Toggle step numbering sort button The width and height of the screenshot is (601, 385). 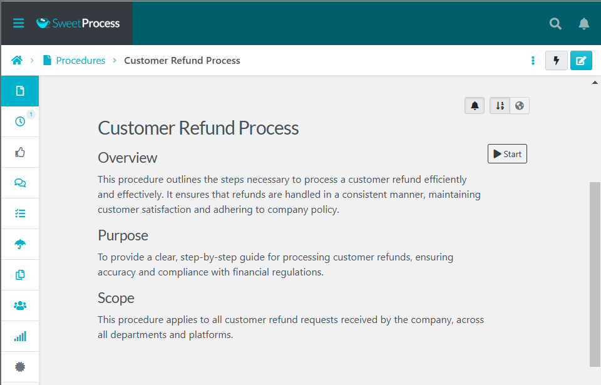coord(500,106)
